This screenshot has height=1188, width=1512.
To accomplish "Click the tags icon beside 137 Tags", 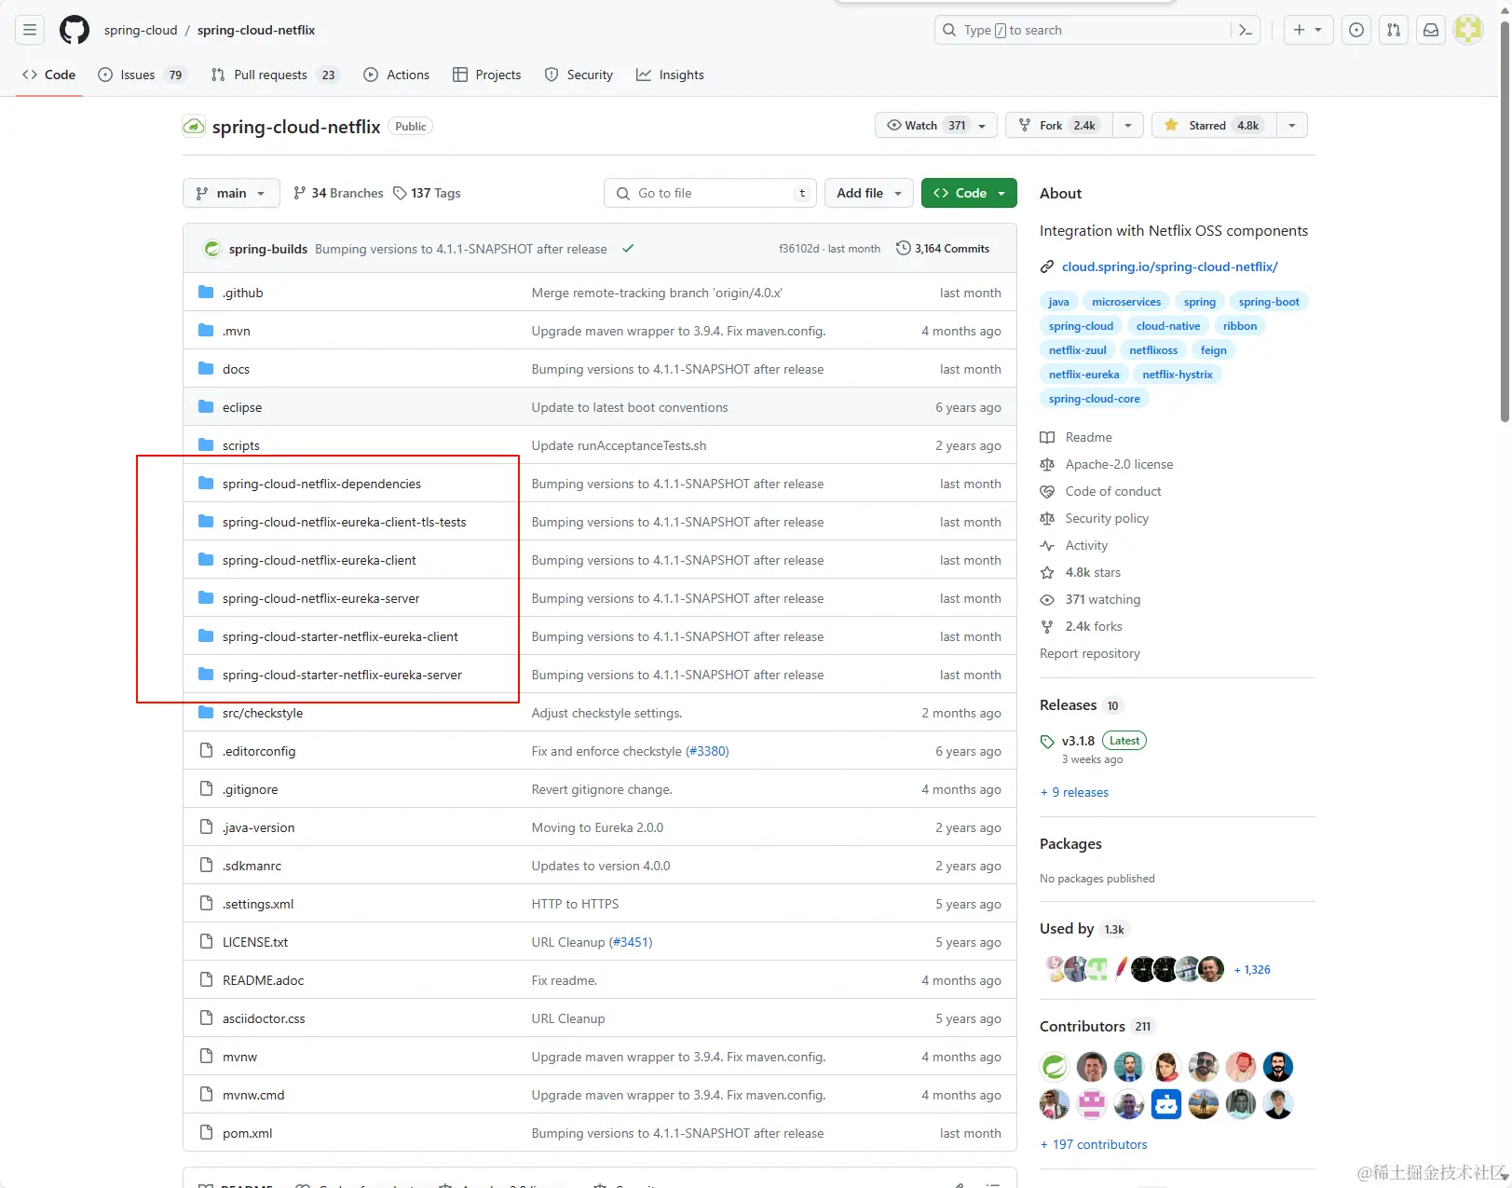I will [x=400, y=193].
